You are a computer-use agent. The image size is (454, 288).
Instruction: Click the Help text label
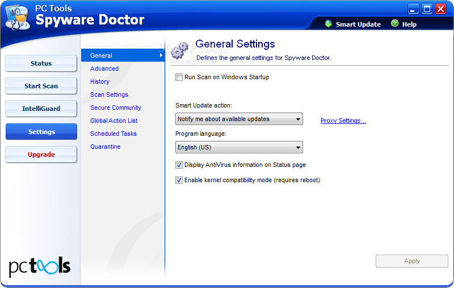[x=409, y=24]
